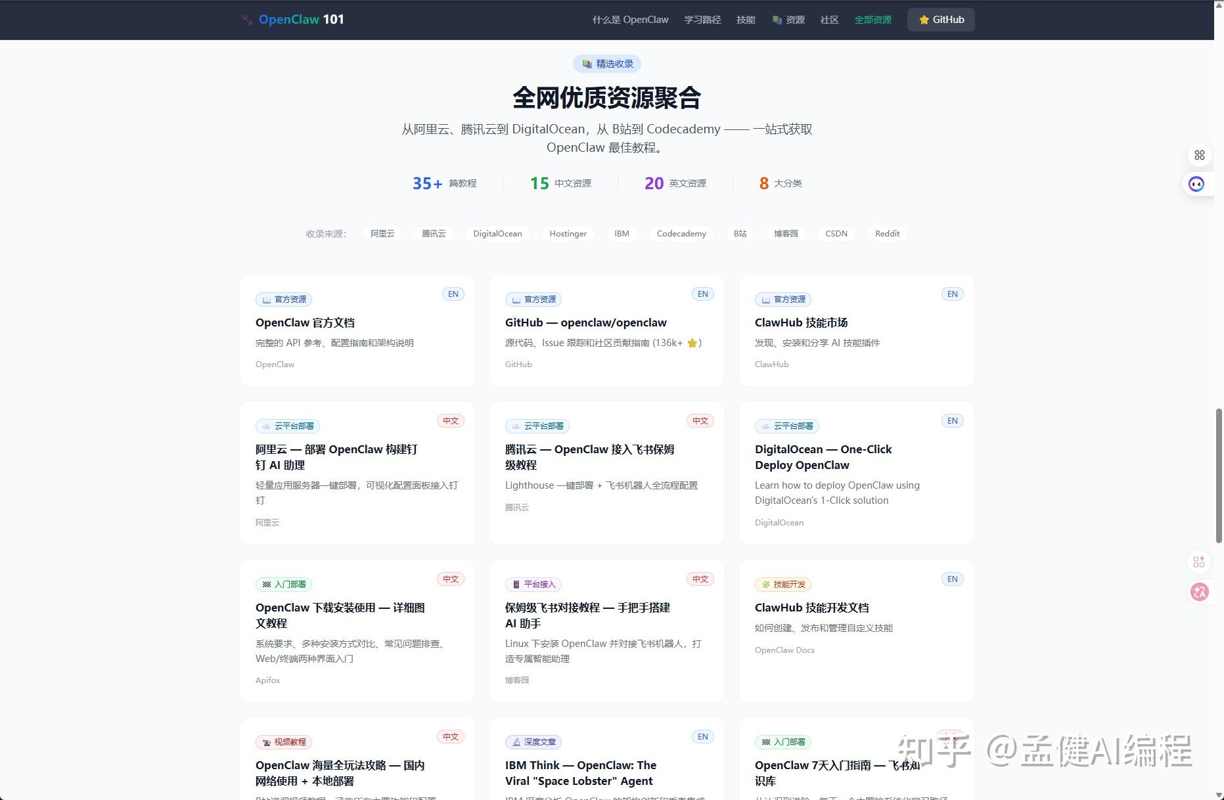1224x800 pixels.
Task: Click 中文 badge on 腾讯云 card
Action: click(700, 421)
